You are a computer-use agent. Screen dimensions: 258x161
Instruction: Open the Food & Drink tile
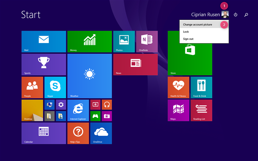[201, 88]
